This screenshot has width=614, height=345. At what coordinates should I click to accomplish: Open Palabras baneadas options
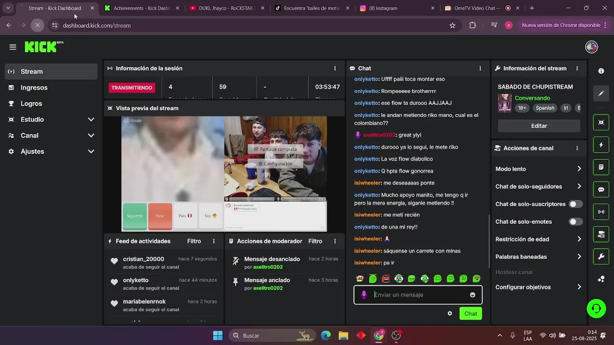[x=538, y=257]
